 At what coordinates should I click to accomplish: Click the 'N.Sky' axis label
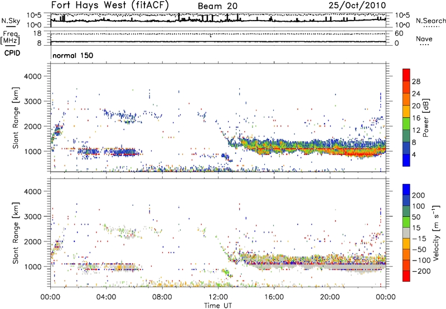pos(11,21)
